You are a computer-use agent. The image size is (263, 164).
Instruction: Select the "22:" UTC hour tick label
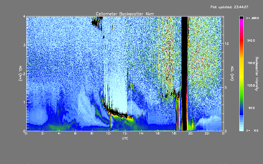tap(207, 133)
